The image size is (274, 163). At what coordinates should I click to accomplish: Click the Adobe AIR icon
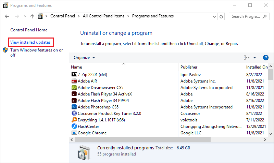(x=74, y=81)
